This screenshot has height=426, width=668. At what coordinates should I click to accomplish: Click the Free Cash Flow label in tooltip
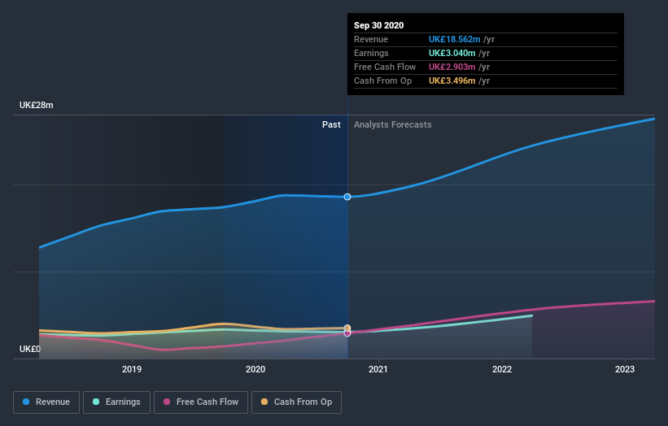[385, 67]
